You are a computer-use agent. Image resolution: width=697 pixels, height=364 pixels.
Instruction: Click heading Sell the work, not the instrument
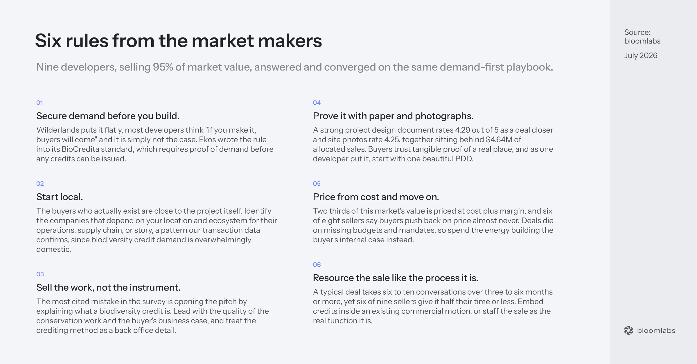[108, 287]
